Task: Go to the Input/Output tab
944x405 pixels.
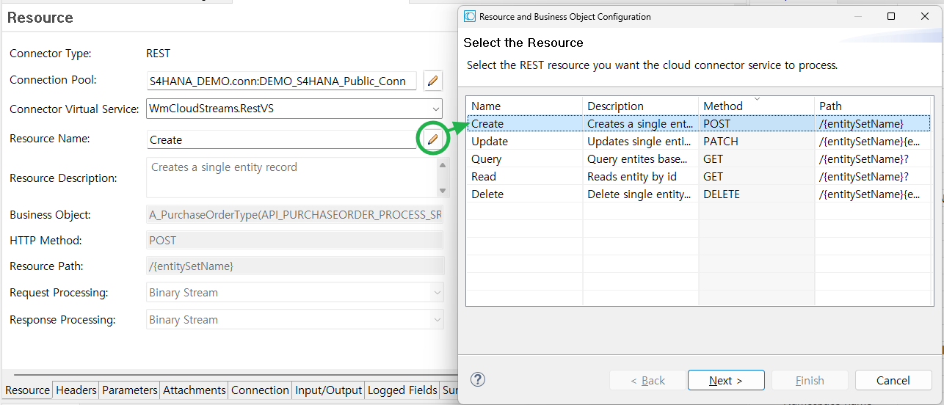Action: [x=328, y=390]
